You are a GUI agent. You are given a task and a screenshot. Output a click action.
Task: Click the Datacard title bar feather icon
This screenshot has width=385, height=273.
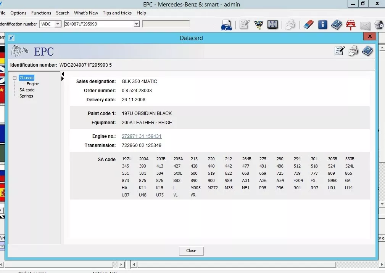(11, 38)
